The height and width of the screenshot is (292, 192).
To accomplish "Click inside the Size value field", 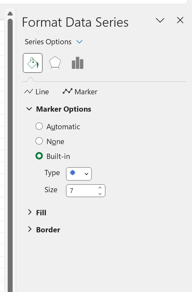I will point(80,191).
